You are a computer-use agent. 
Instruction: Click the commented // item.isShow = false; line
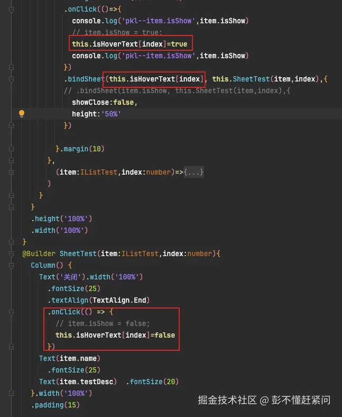pyautogui.click(x=103, y=324)
